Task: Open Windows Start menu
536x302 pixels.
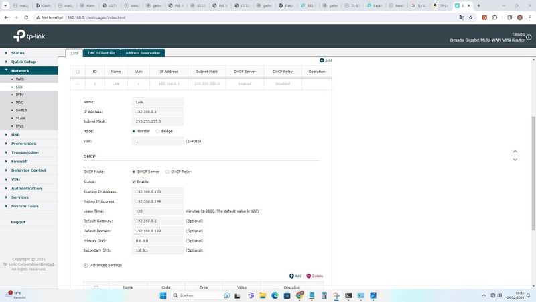Action: coord(163,295)
